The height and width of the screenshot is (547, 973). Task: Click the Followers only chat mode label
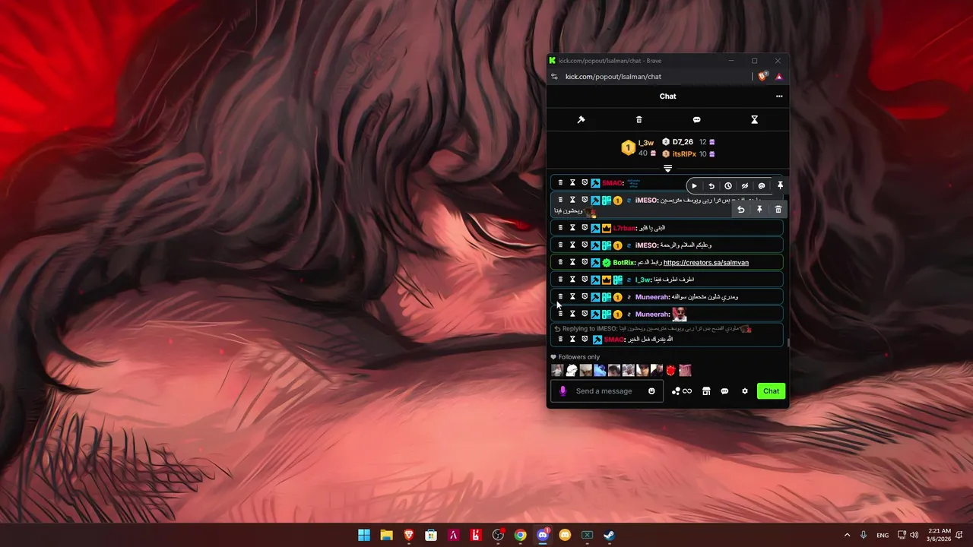[x=579, y=357]
